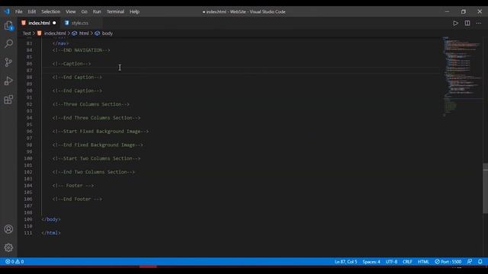Split the editor right
This screenshot has height=274, width=488.
click(x=467, y=23)
